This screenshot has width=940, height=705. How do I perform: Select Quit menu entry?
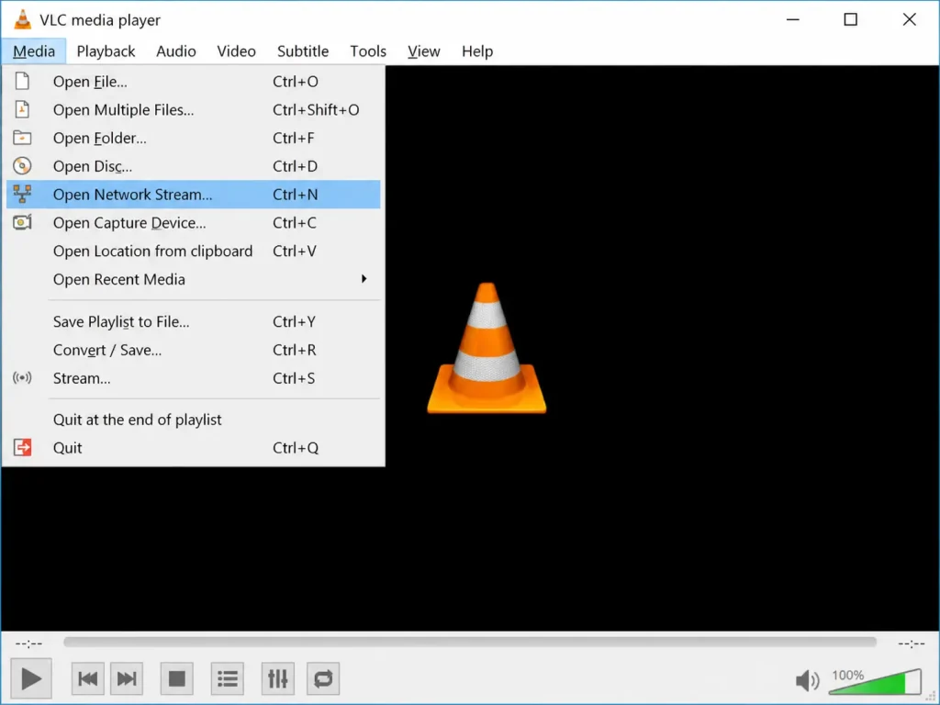[x=193, y=447]
